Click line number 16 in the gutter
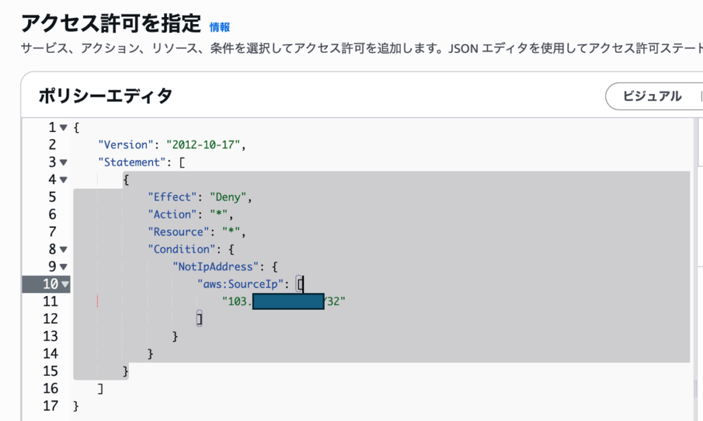 [x=49, y=389]
